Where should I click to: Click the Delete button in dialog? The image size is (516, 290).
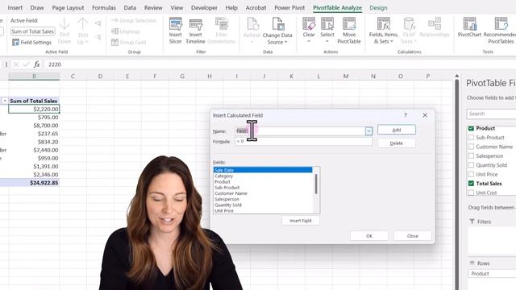click(x=397, y=143)
